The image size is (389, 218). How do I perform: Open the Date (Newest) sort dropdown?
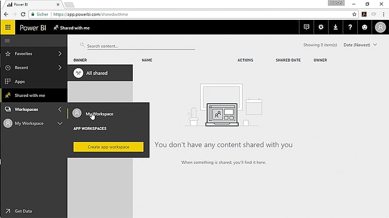360,45
